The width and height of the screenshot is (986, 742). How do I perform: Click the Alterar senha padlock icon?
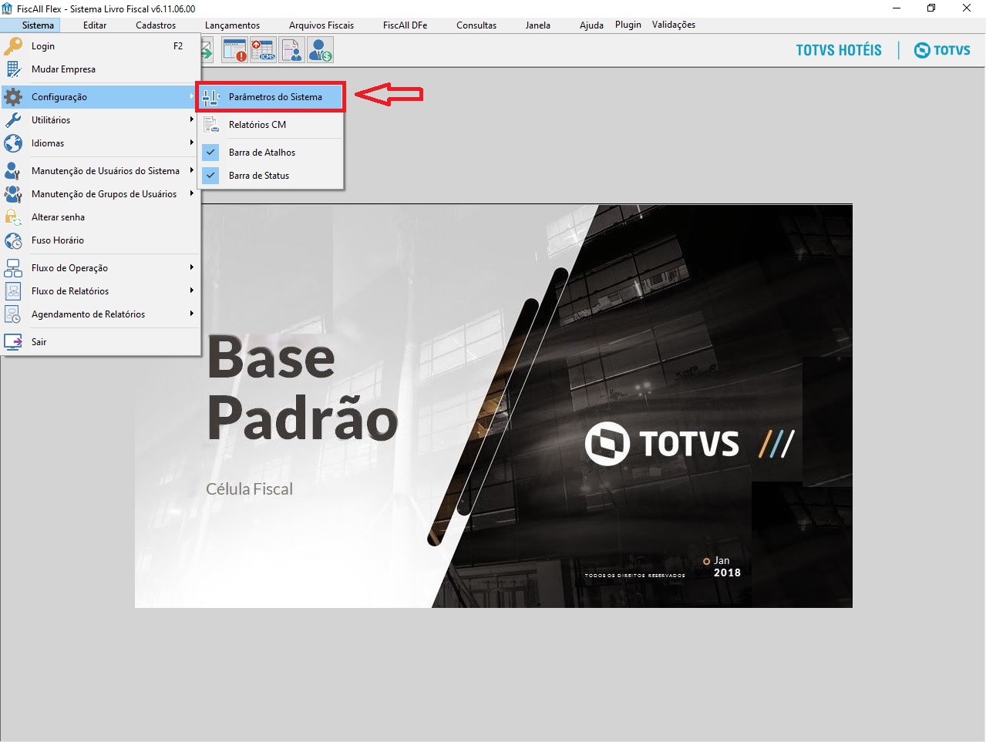(13, 217)
